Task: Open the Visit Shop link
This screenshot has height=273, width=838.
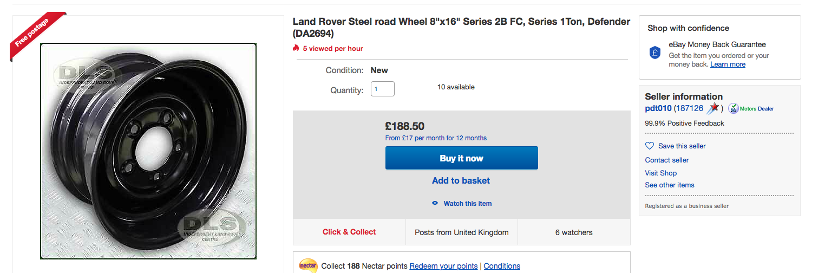Action: [x=661, y=173]
